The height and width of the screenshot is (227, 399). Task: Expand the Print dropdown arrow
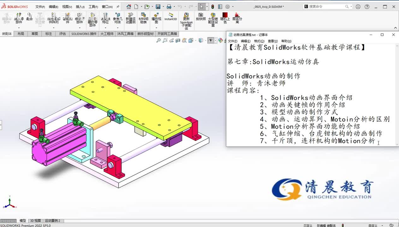click(x=174, y=7)
